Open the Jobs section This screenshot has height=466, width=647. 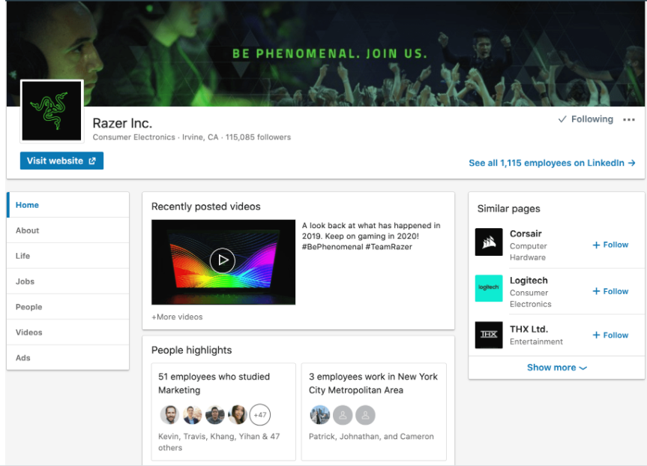(68, 281)
